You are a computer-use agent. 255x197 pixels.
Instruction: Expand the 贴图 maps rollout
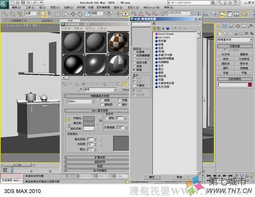(97, 166)
